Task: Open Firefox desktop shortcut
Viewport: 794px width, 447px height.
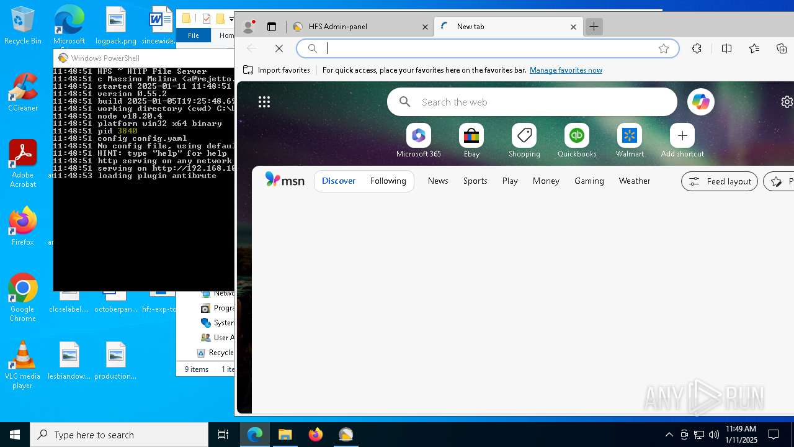Action: [x=22, y=226]
